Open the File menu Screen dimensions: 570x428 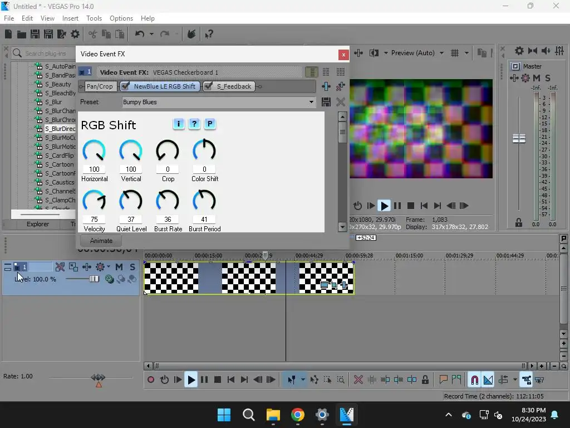(x=9, y=18)
